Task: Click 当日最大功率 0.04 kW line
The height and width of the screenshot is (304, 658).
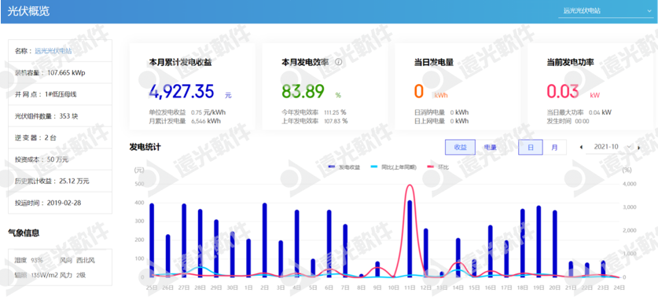Action: pos(579,112)
